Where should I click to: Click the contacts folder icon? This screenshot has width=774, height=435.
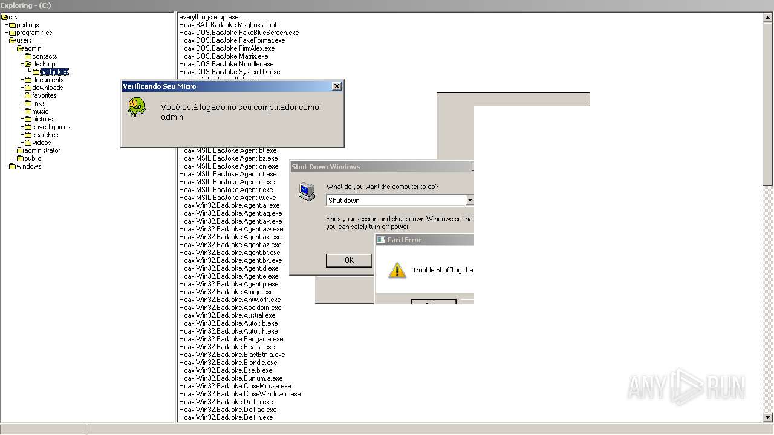(28, 56)
